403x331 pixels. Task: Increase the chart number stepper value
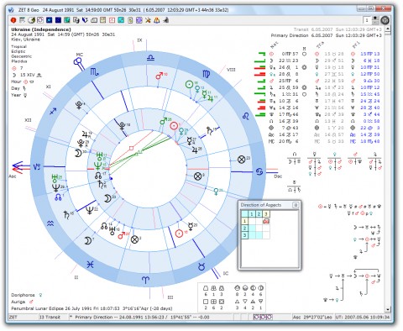375,18
